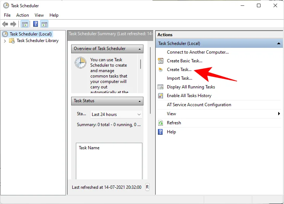The height and width of the screenshot is (204, 284).
Task: Click the Back arrow in the toolbar
Action: tap(5, 24)
